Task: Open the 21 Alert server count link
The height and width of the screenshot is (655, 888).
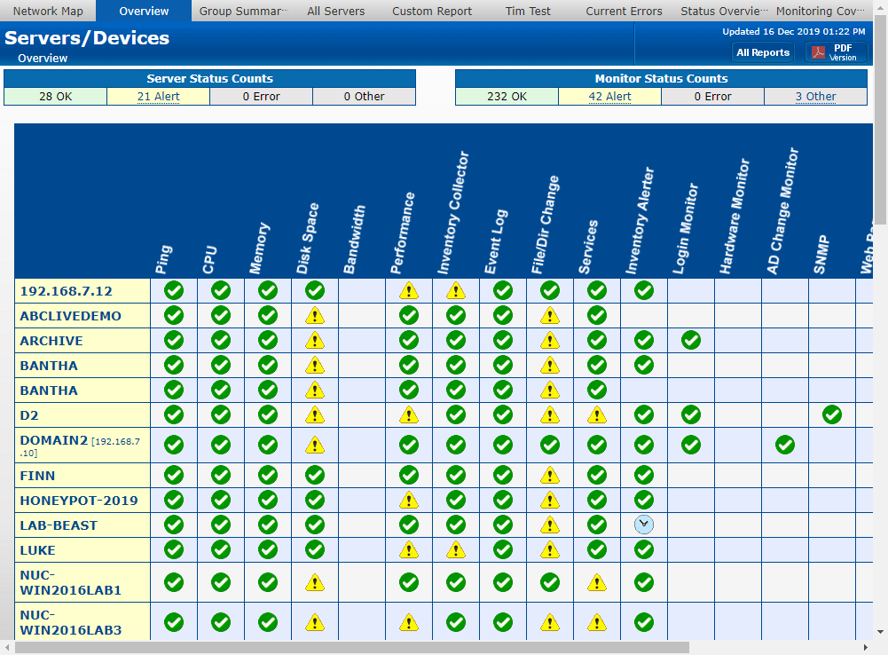Action: click(x=159, y=97)
